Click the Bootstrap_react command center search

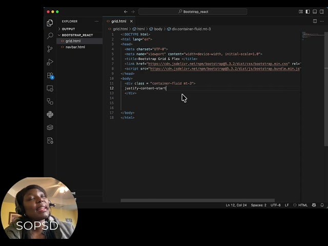tap(193, 12)
